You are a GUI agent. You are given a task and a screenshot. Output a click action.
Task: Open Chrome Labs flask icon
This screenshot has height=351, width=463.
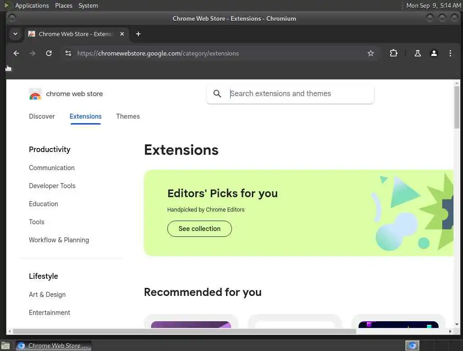[417, 53]
